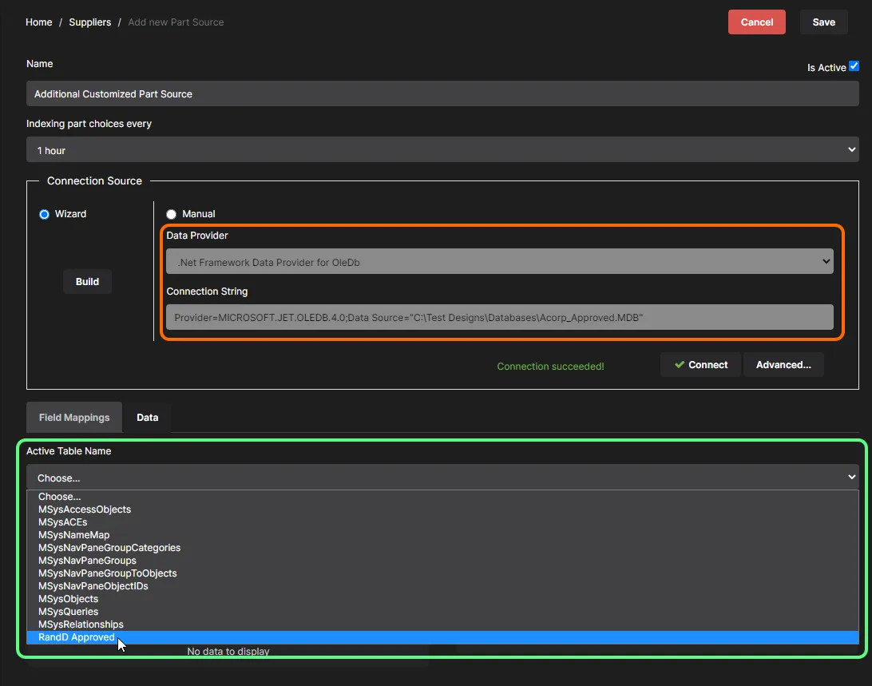The width and height of the screenshot is (872, 686).
Task: Click the Home breadcrumb link
Action: tap(39, 22)
